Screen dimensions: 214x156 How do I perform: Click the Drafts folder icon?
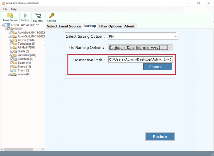click(15, 51)
